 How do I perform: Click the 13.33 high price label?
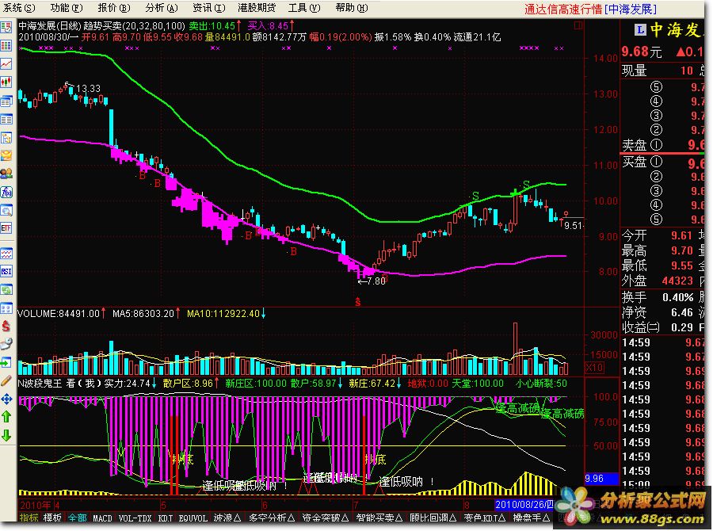click(x=88, y=88)
